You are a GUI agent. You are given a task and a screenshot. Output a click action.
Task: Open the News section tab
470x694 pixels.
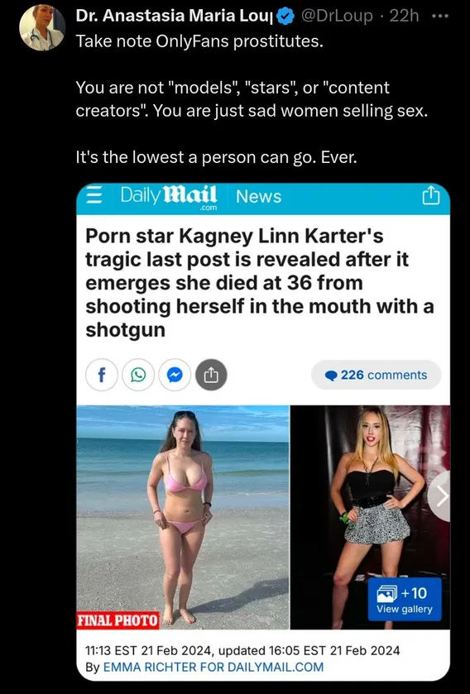pos(258,196)
